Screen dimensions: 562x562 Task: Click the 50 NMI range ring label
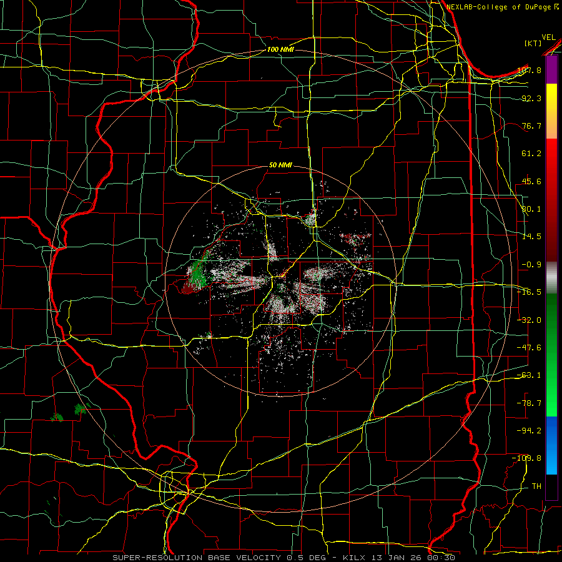(x=280, y=165)
